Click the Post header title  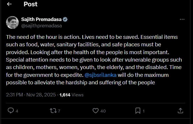coord(30,4)
